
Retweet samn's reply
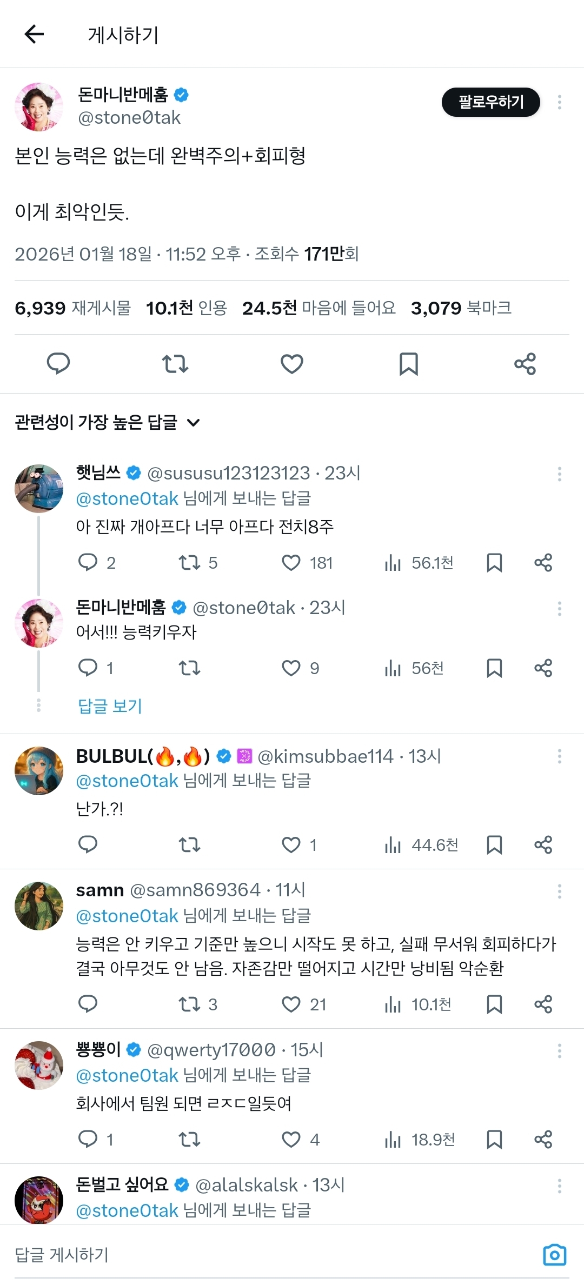[190, 1004]
